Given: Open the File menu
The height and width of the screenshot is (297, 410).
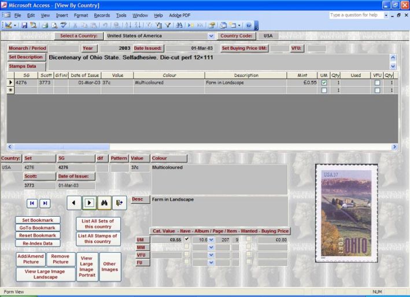Looking at the screenshot, I should pyautogui.click(x=17, y=16).
